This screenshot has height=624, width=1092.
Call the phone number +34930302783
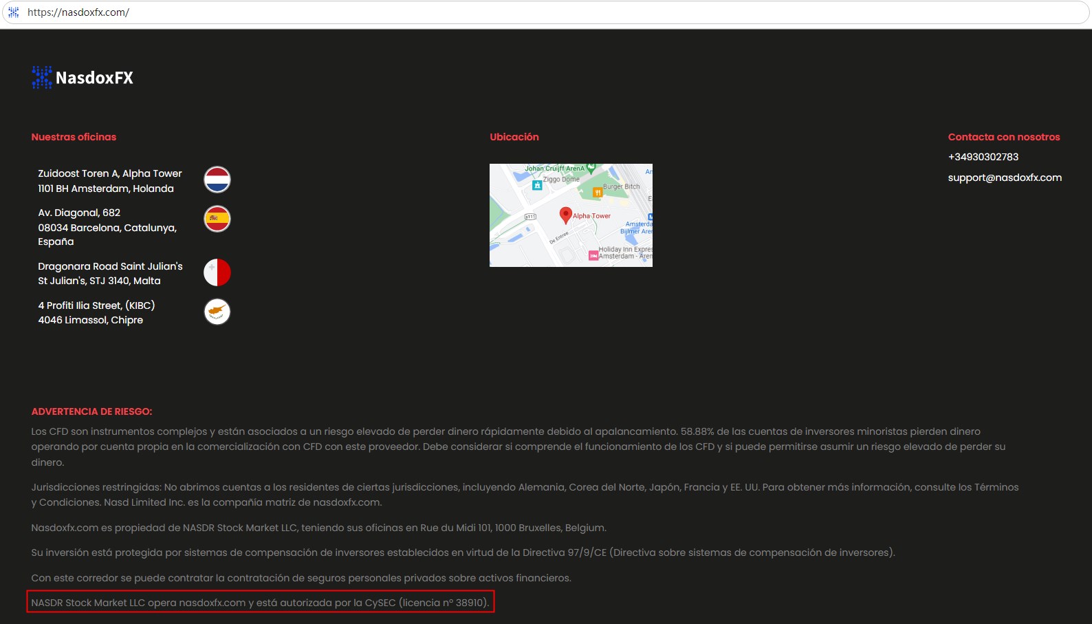983,157
